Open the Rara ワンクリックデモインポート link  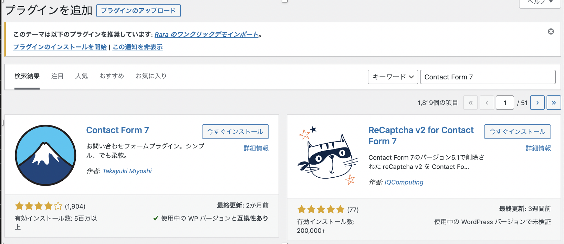(x=206, y=34)
